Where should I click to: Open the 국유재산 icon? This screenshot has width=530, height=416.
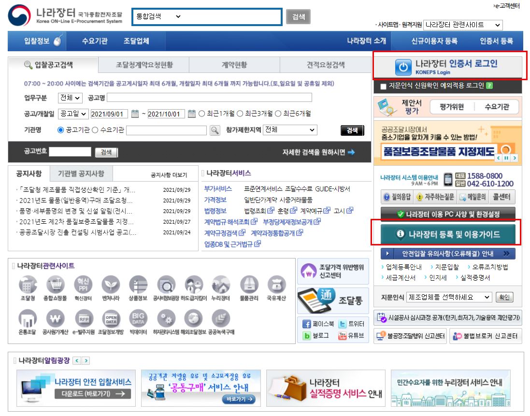point(276,285)
